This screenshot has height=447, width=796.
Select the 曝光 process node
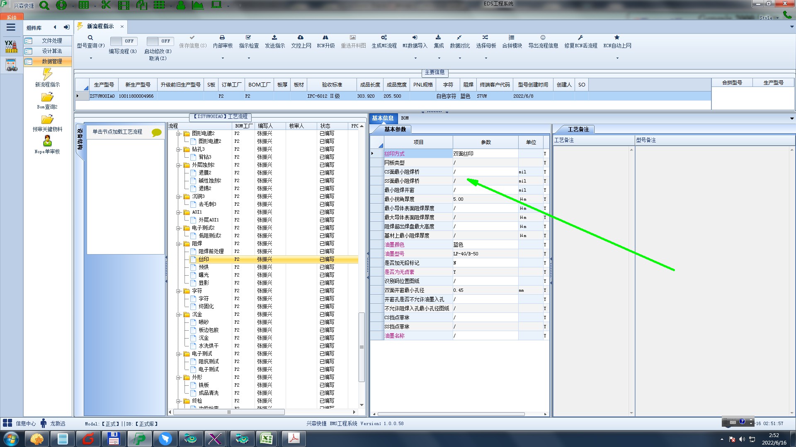click(x=204, y=275)
